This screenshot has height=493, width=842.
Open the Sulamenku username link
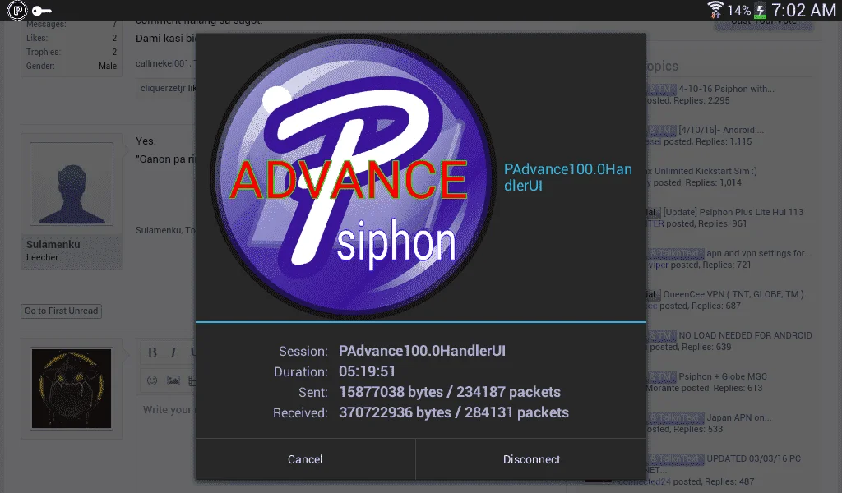(x=53, y=245)
